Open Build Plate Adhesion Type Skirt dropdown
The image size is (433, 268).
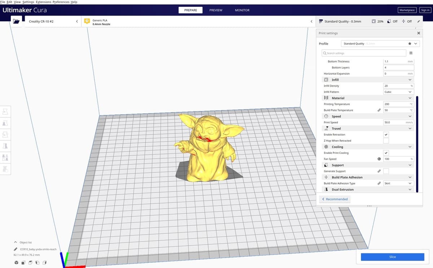(398, 184)
